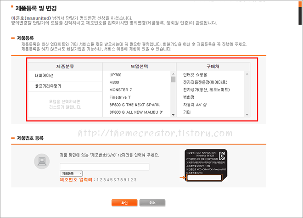Click the gray 취소 button

coord(152,203)
